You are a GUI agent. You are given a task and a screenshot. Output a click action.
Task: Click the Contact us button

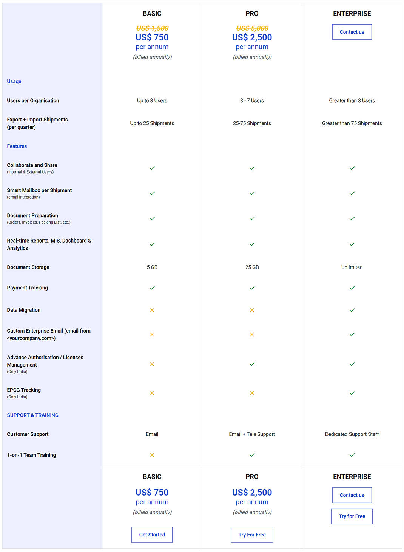point(352,32)
